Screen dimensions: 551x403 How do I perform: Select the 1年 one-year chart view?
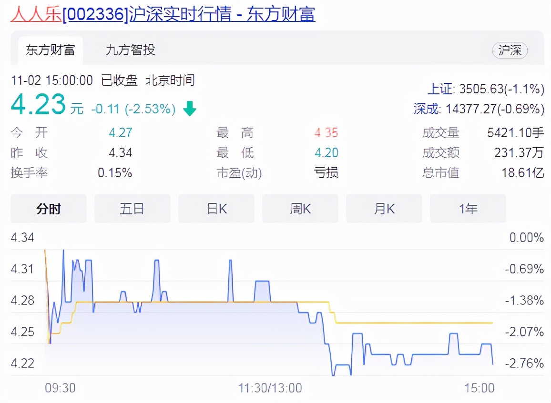(x=468, y=208)
